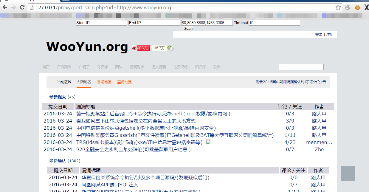Open the 注册 register link
The height and width of the screenshot is (192, 369).
(x=330, y=35)
